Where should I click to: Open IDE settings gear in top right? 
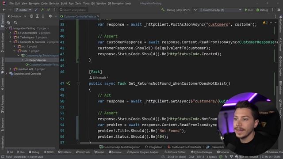pos(279,10)
